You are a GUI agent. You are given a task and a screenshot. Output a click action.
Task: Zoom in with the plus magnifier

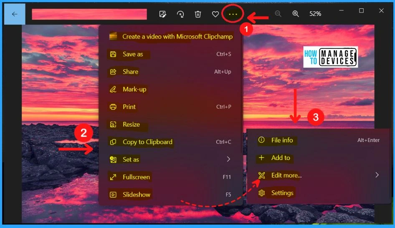pos(296,14)
